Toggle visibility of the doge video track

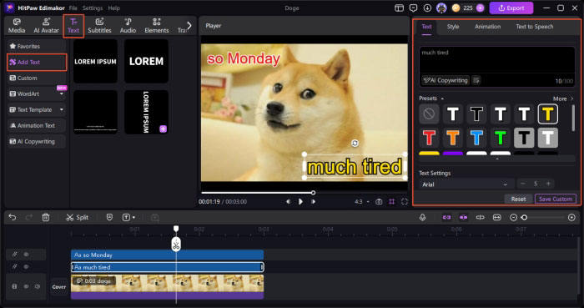[26, 286]
